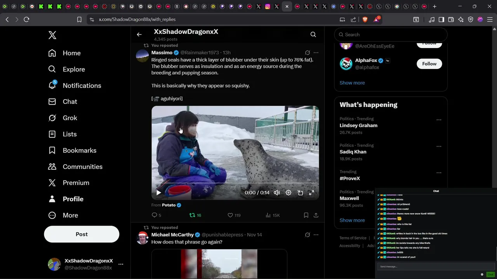
Task: Toggle picture-in-picture on seal video
Action: [300, 193]
